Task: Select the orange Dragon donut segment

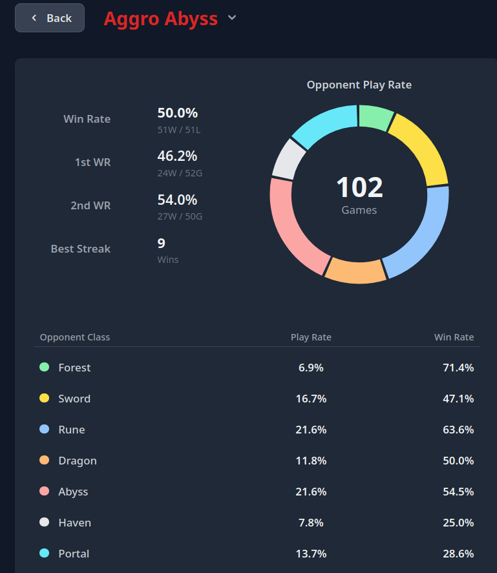Action: point(356,272)
